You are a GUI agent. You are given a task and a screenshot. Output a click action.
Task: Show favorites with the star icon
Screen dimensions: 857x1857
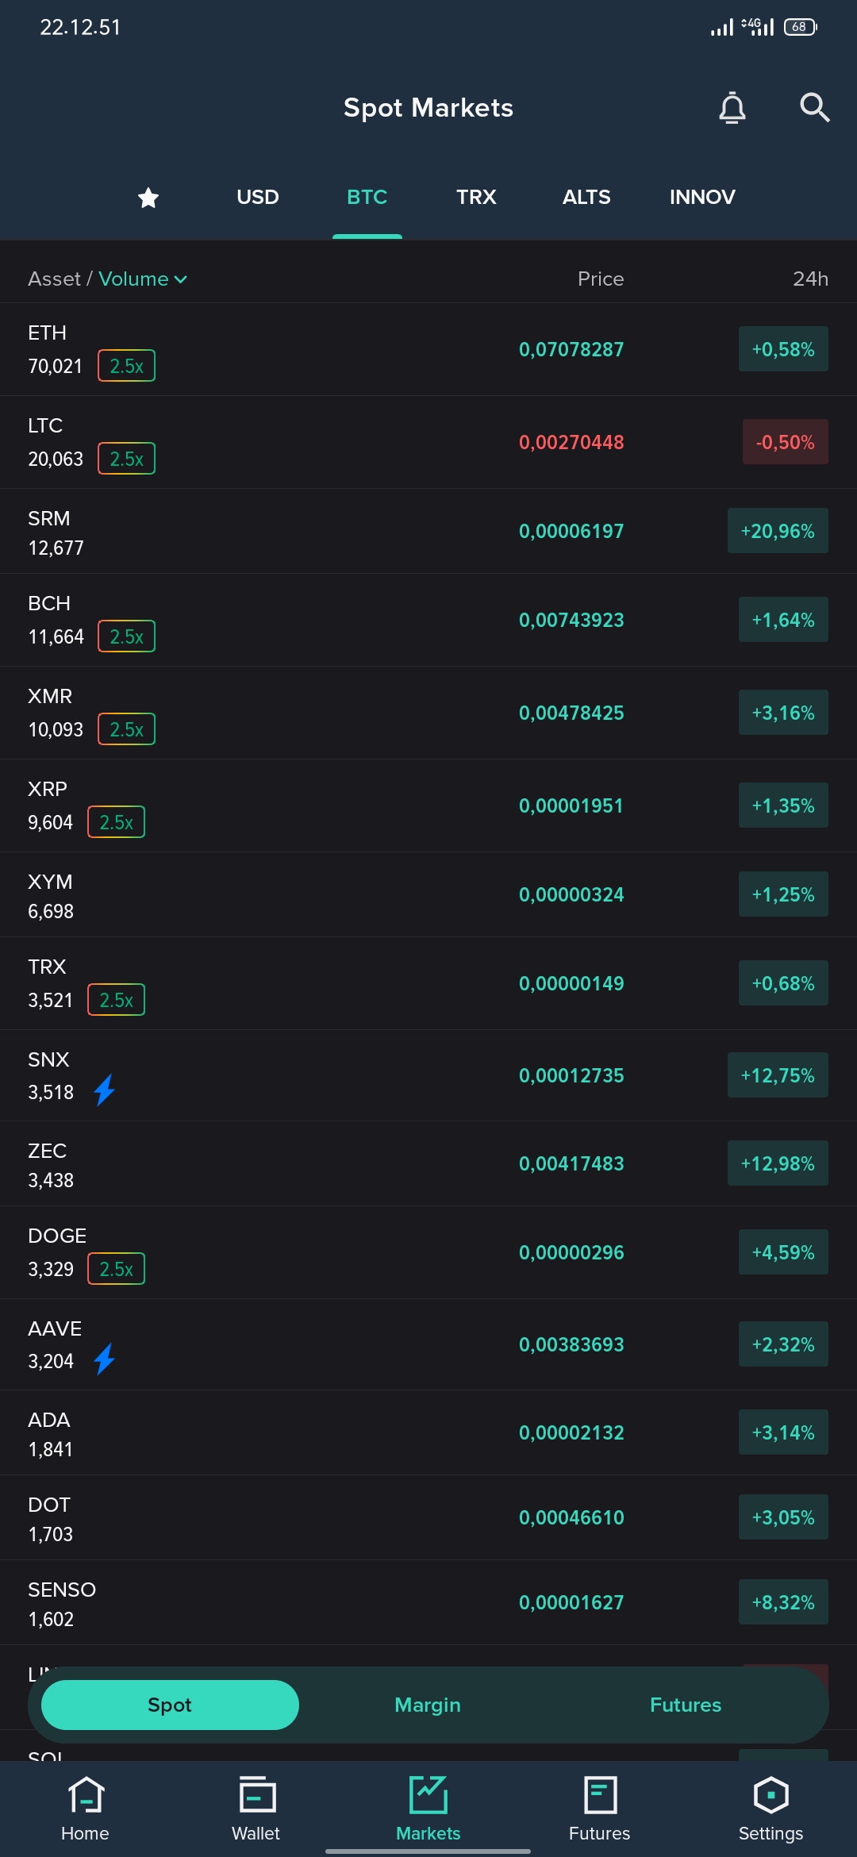point(148,198)
